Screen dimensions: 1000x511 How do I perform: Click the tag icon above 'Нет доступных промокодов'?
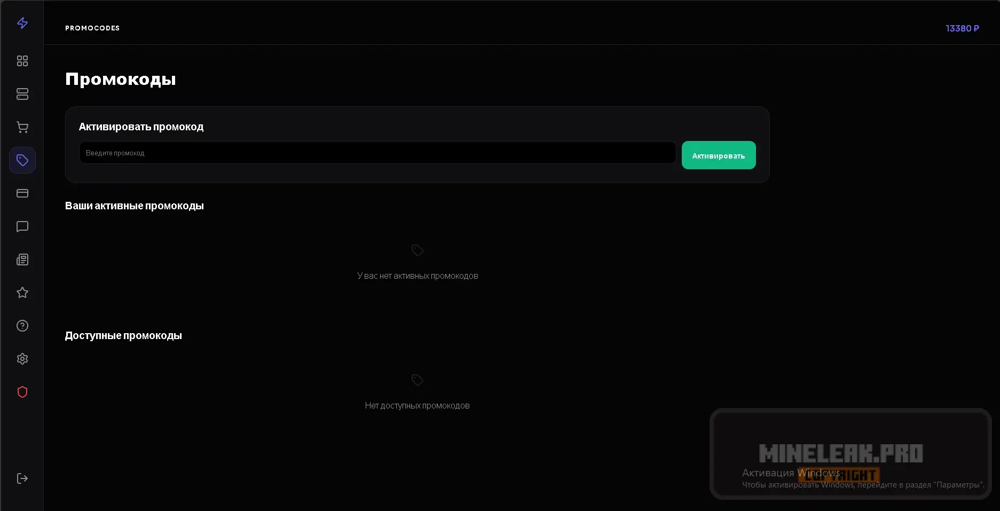(417, 380)
